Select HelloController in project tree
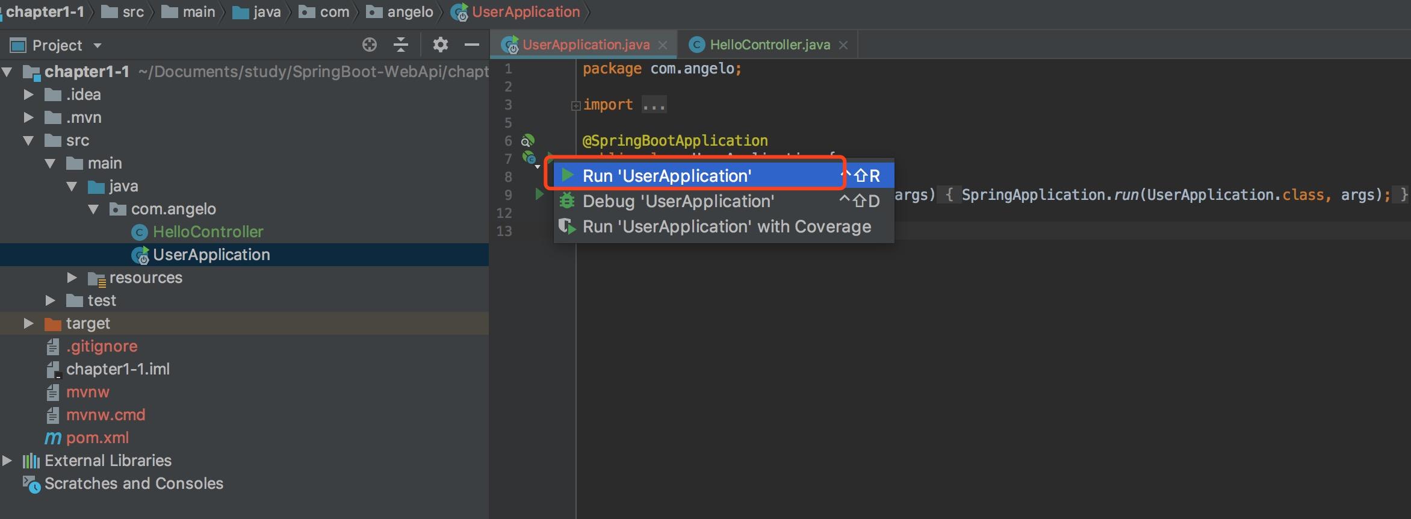This screenshot has width=1411, height=519. click(208, 232)
